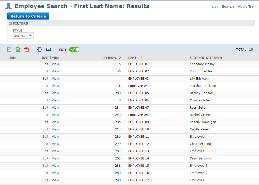Select the name cell Drew Bermillo
This screenshot has height=185, width=259.
coord(200,158)
